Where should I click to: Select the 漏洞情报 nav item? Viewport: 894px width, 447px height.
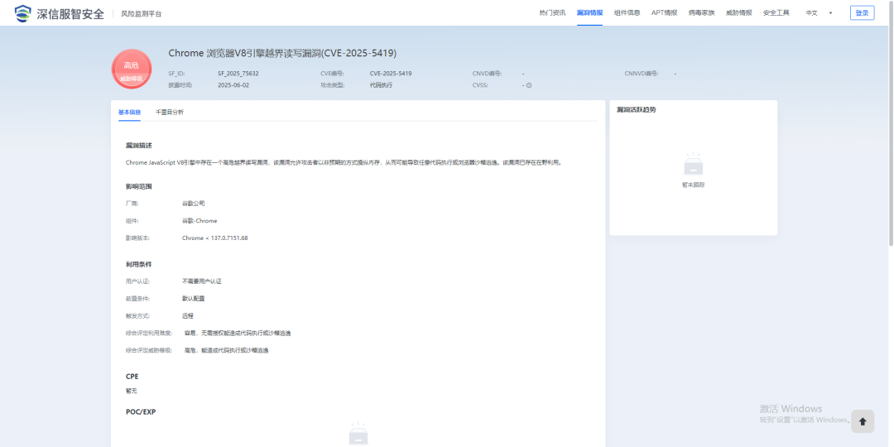point(589,13)
